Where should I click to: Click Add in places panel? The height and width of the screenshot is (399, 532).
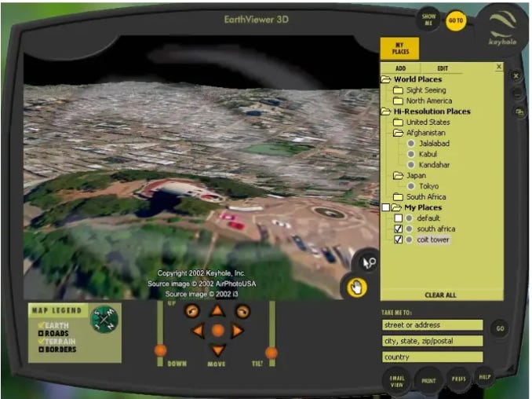pos(400,68)
